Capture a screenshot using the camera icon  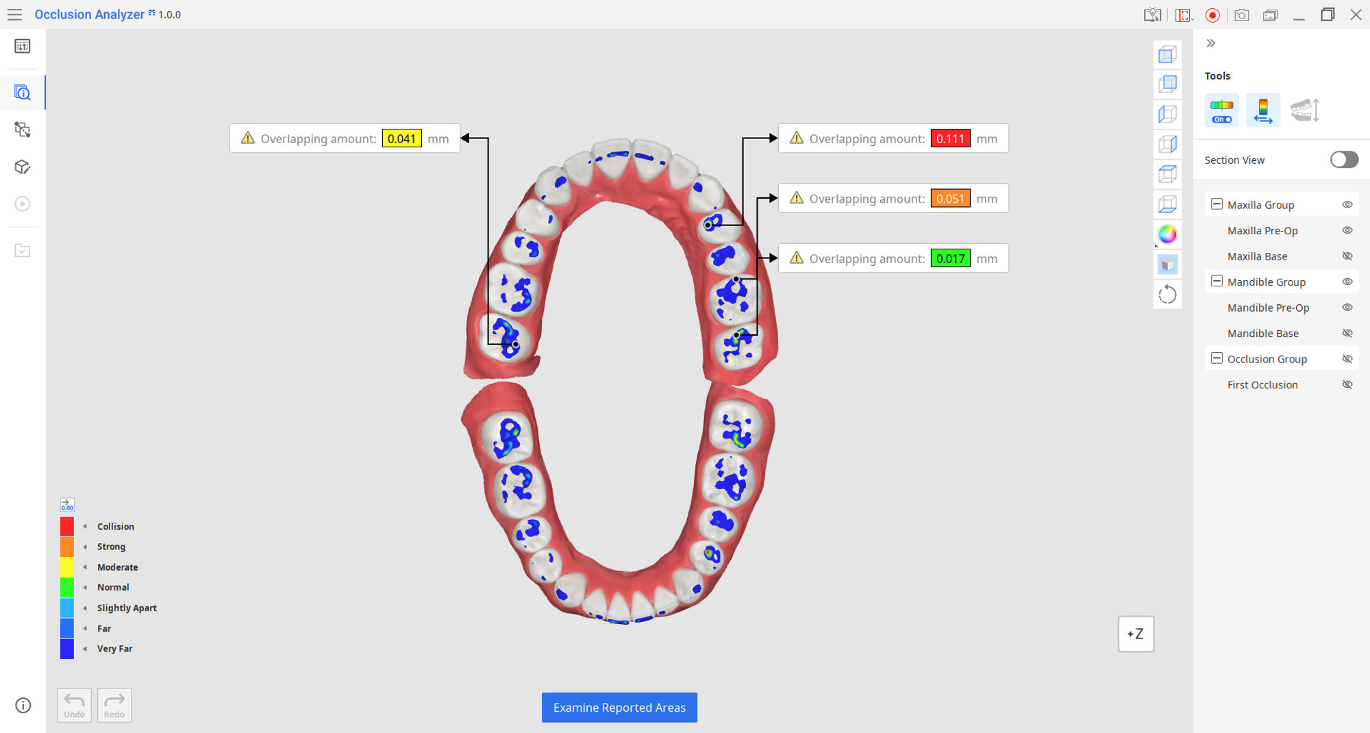tap(1241, 15)
